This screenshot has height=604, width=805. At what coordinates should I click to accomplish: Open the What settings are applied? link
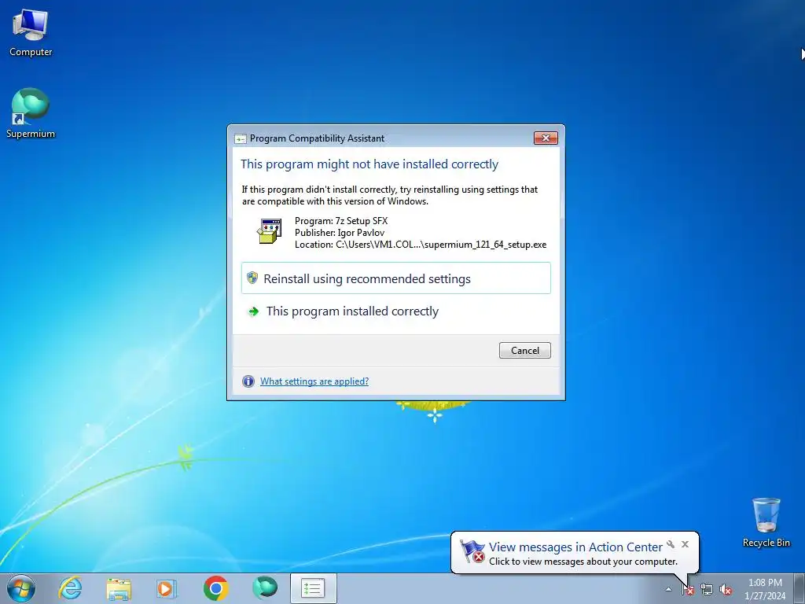pos(314,381)
